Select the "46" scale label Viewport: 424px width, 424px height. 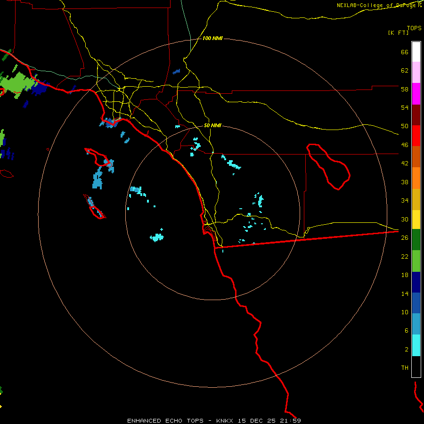point(405,145)
